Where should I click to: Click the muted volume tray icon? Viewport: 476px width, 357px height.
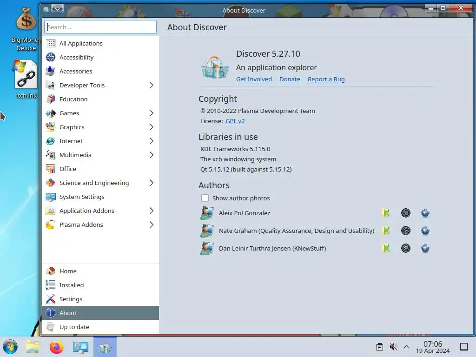click(393, 347)
